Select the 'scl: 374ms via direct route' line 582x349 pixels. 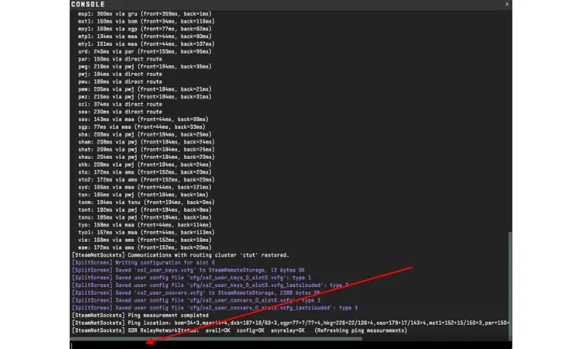click(120, 104)
